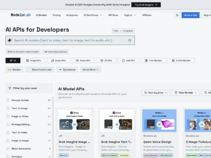The height and width of the screenshot is (158, 211).
Task: Select the LLM APIs tab
Action: [x=128, y=60]
